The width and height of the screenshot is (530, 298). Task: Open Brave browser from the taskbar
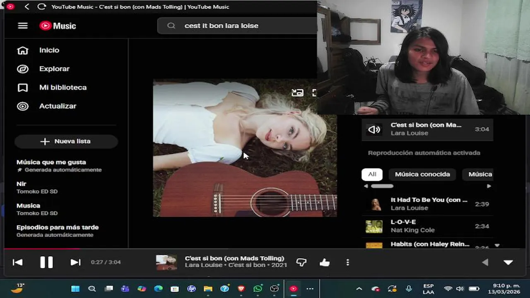241,289
